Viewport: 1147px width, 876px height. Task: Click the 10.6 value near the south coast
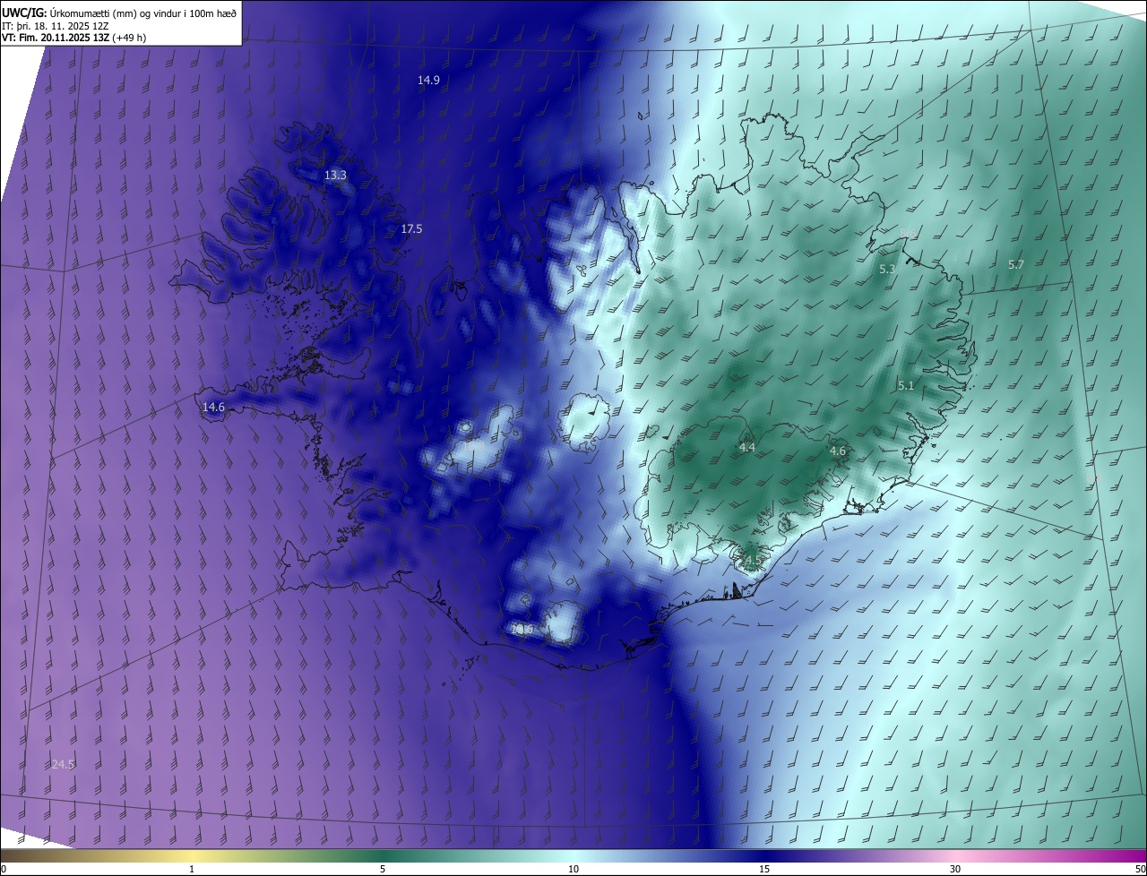[x=522, y=630]
